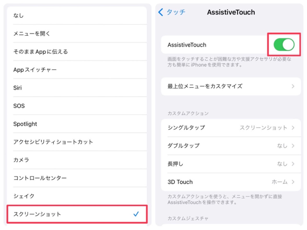The width and height of the screenshot is (307, 230).
Task: Open the ダブルタップ action row
Action: click(x=231, y=146)
